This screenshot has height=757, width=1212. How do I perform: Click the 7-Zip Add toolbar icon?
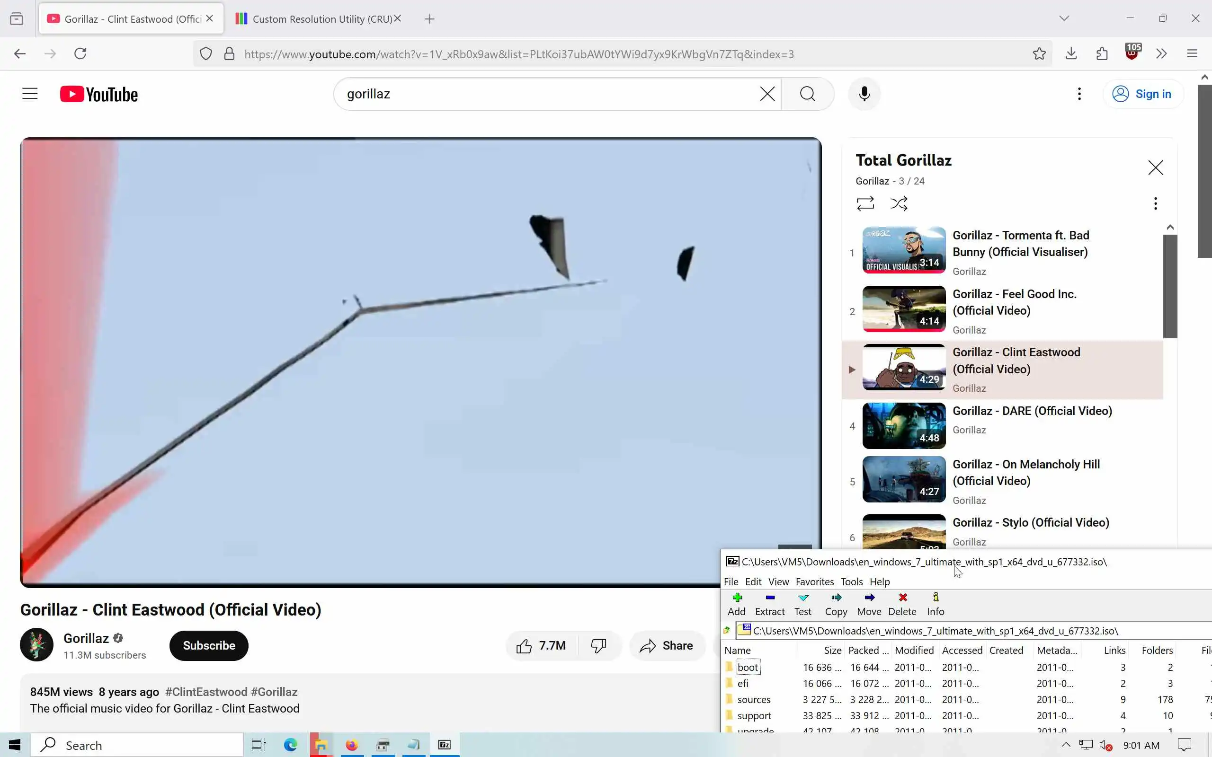click(736, 603)
